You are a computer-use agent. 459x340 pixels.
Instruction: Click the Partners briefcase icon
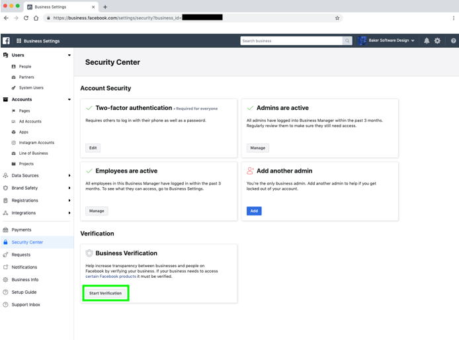(13, 77)
